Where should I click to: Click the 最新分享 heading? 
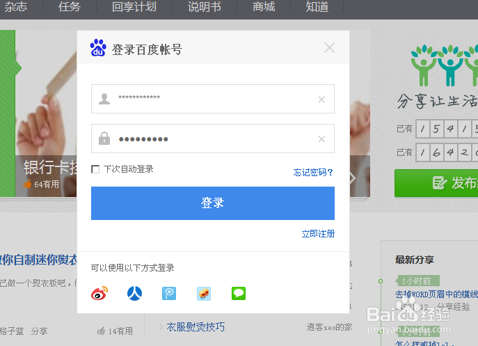coord(415,260)
